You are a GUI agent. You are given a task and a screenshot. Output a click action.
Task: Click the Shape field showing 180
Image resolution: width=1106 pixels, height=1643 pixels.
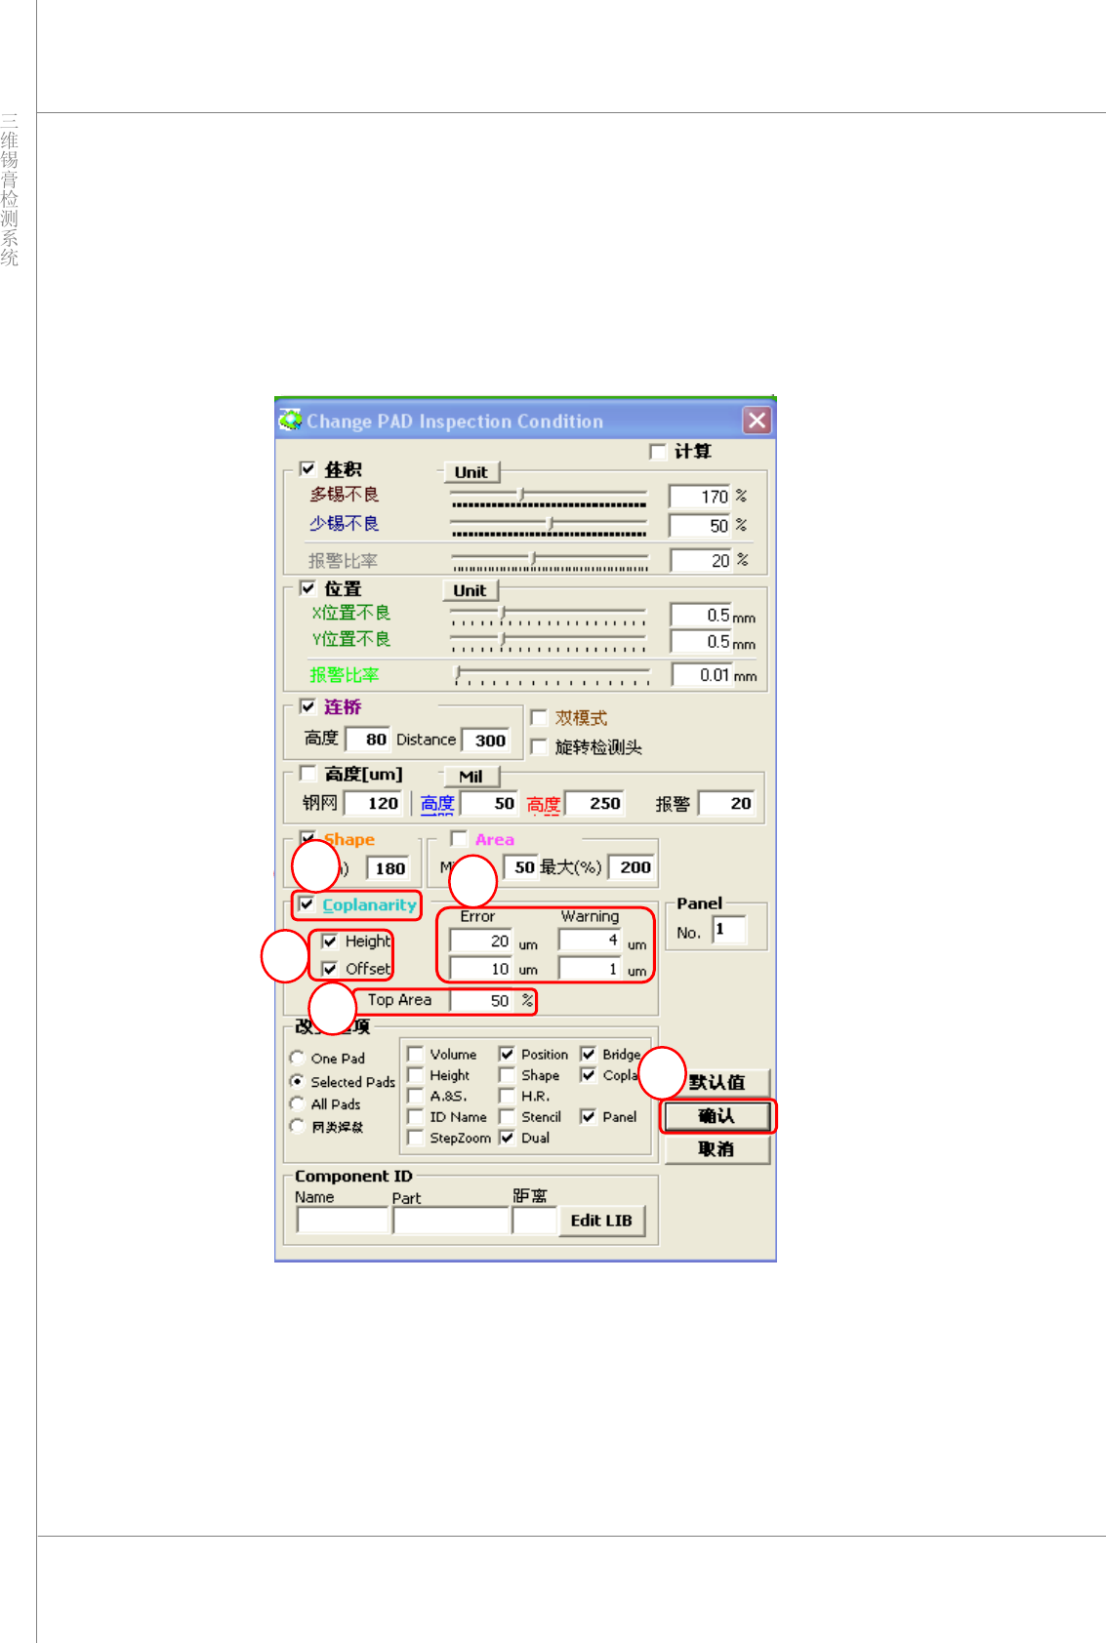tap(388, 868)
